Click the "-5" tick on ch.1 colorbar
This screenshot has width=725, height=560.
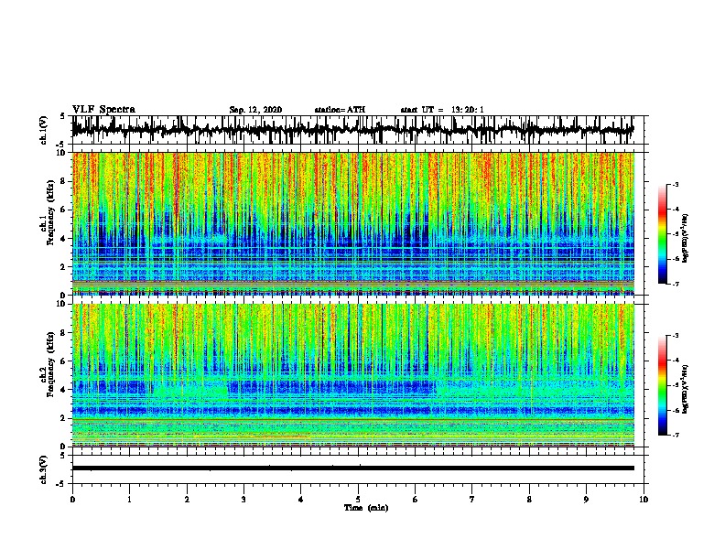pyautogui.click(x=675, y=234)
